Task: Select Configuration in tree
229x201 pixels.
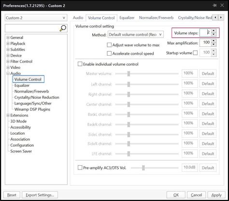Action: click(22, 145)
